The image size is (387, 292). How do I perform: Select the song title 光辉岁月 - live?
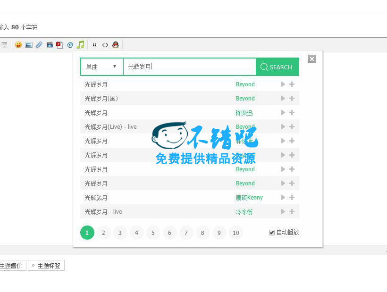(x=103, y=212)
